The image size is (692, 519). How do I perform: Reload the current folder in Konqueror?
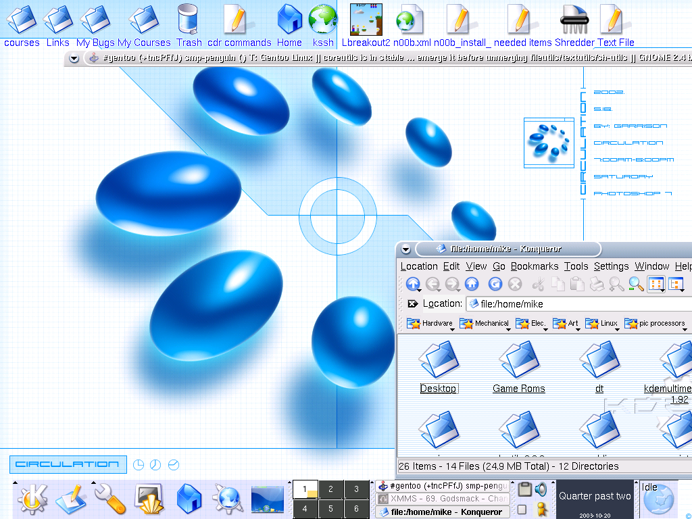(495, 284)
